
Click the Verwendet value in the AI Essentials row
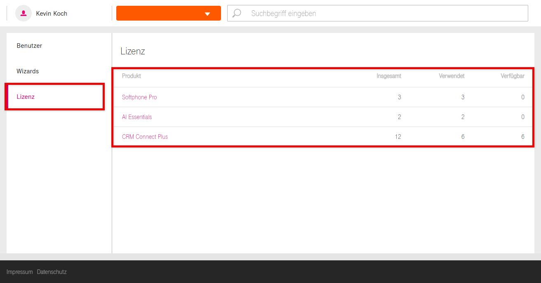(463, 117)
